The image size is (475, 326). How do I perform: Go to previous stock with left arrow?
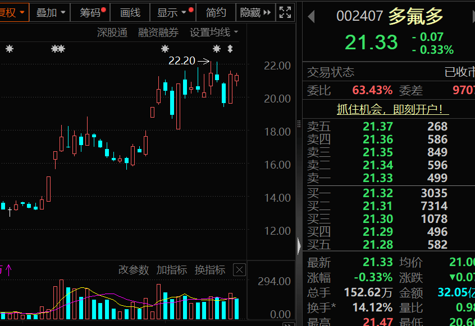pos(311,17)
